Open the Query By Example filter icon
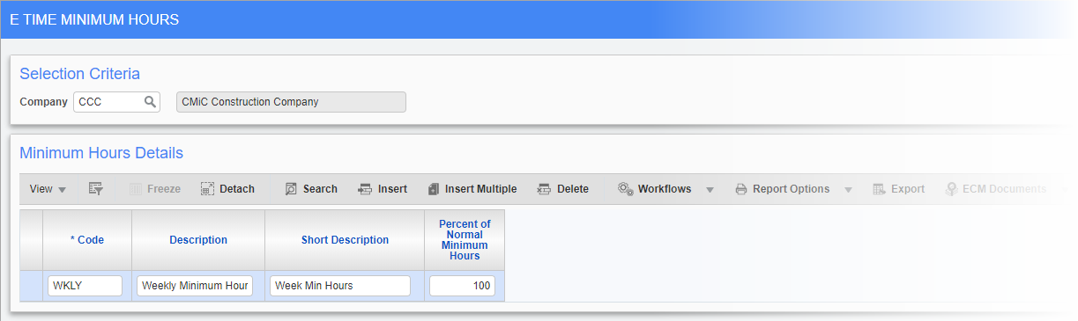 (96, 189)
